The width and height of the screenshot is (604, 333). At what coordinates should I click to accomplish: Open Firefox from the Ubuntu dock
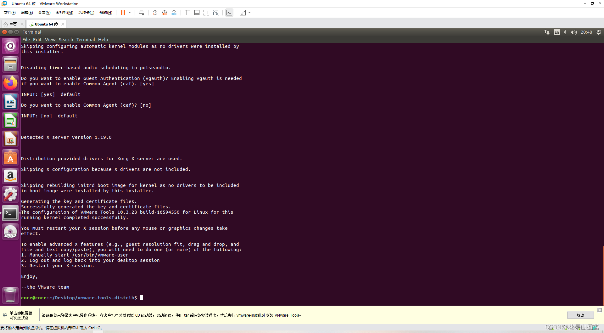(10, 83)
